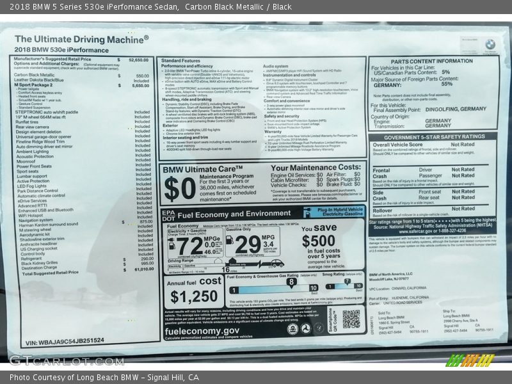Click the Navigation system row

point(86,221)
